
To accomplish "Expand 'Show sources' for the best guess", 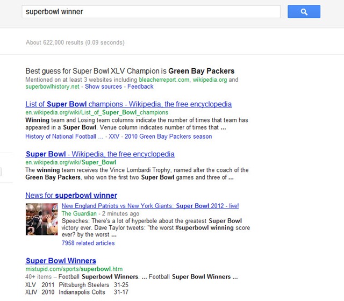I will 104,87.
